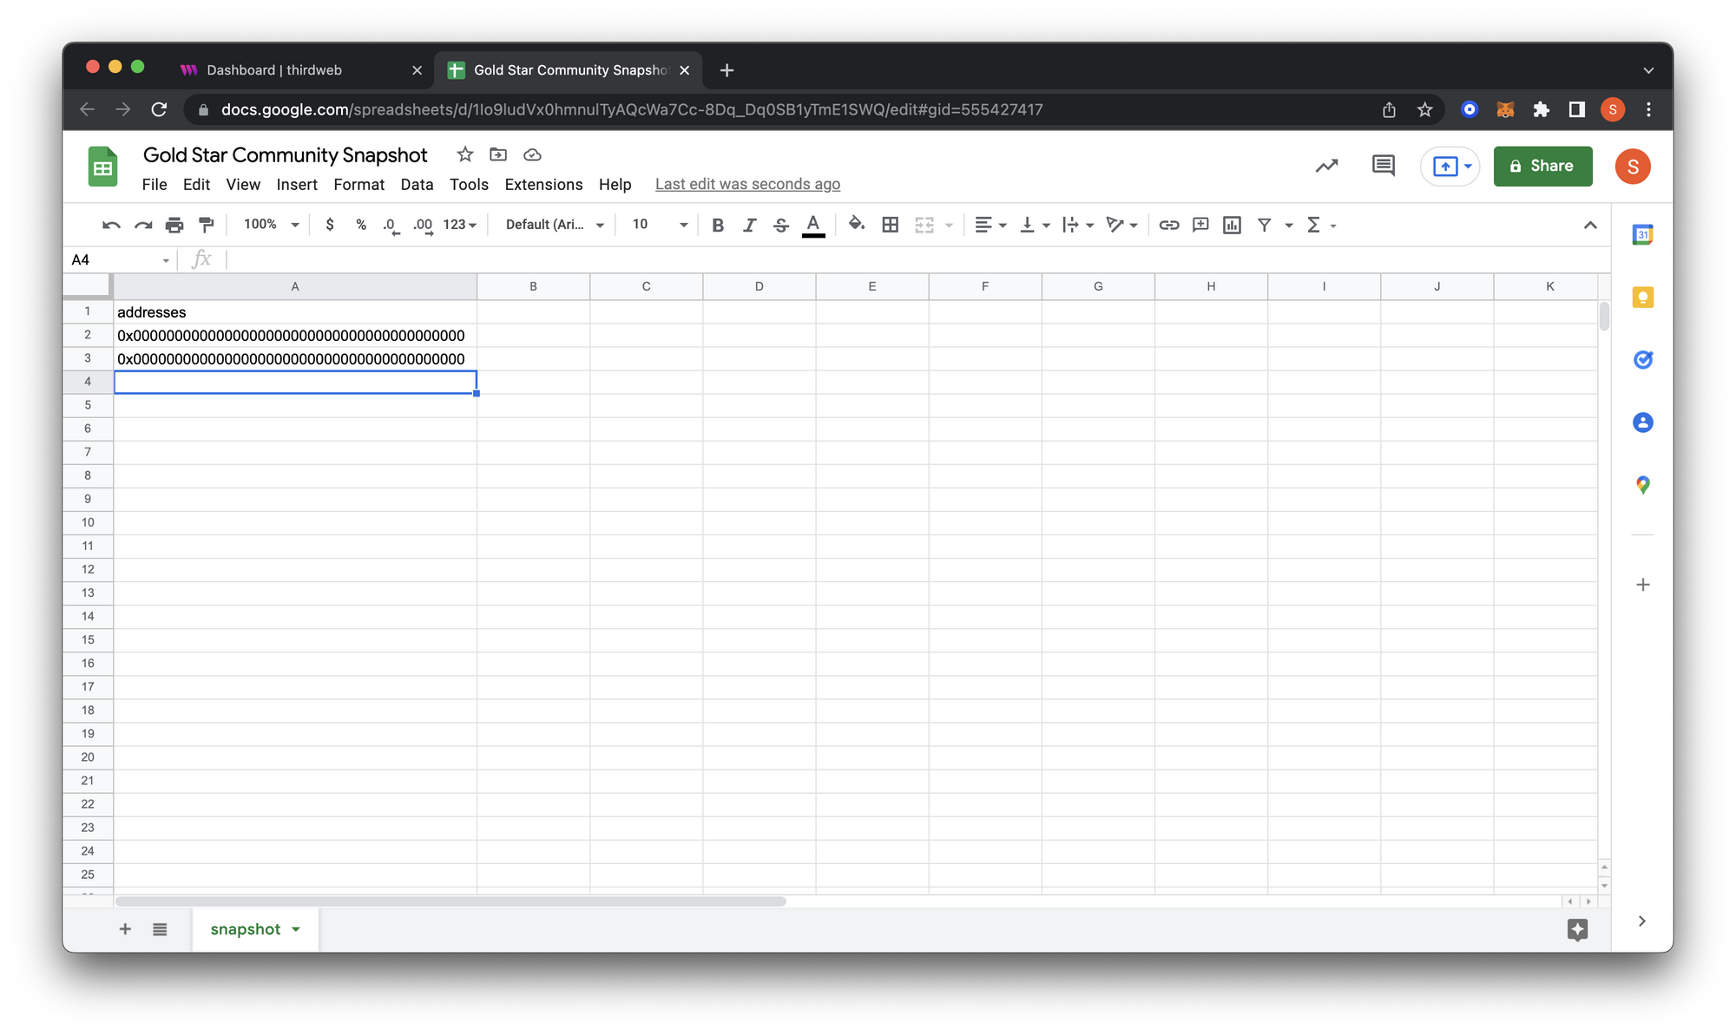1736x1035 pixels.
Task: Toggle bold formatting
Action: coord(718,225)
